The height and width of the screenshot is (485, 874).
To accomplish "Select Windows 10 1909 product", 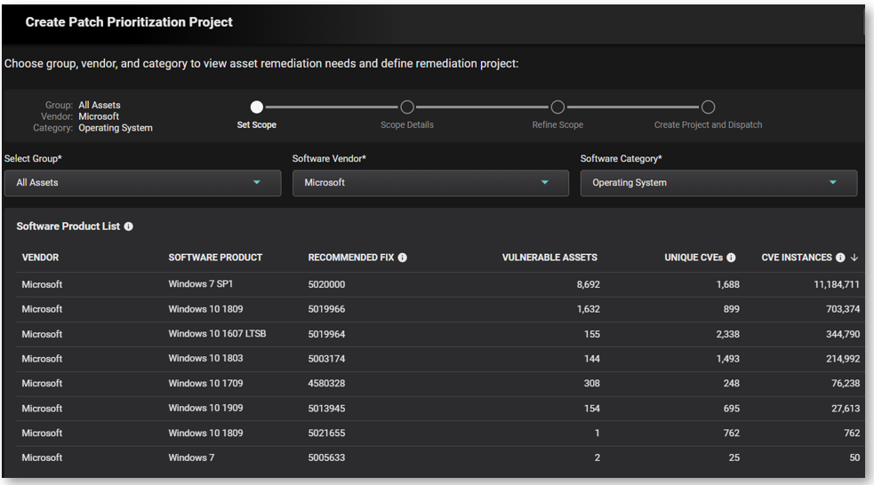I will (205, 408).
